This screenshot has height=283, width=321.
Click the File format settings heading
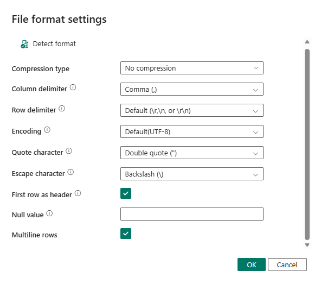(x=59, y=20)
